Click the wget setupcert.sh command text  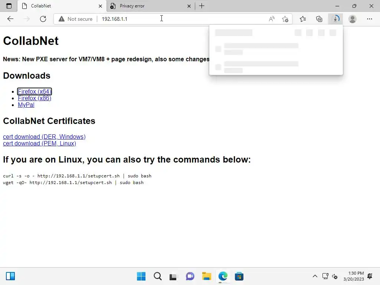coord(73,183)
